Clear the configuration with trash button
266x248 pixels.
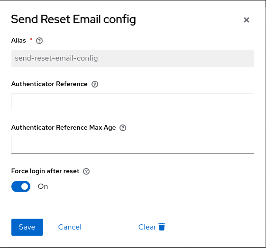152,227
